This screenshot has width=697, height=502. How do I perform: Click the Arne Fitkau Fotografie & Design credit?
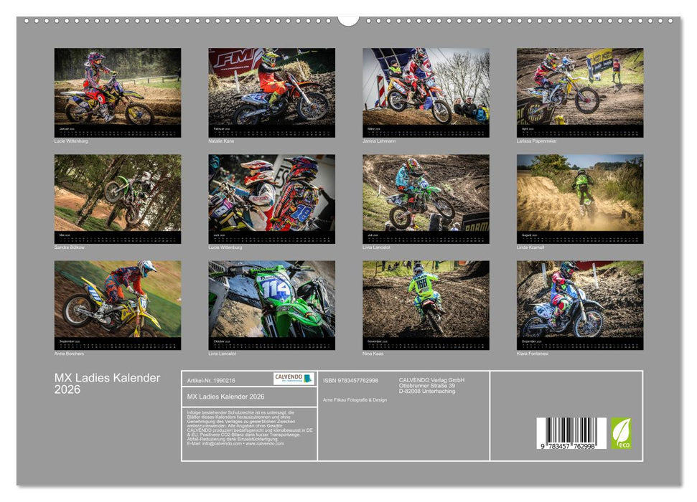click(x=354, y=399)
